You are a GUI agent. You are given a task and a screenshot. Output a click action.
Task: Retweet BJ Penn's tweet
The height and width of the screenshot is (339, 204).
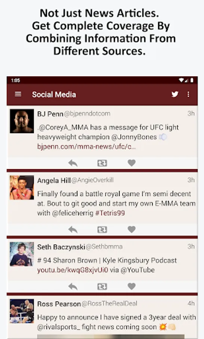click(x=102, y=163)
